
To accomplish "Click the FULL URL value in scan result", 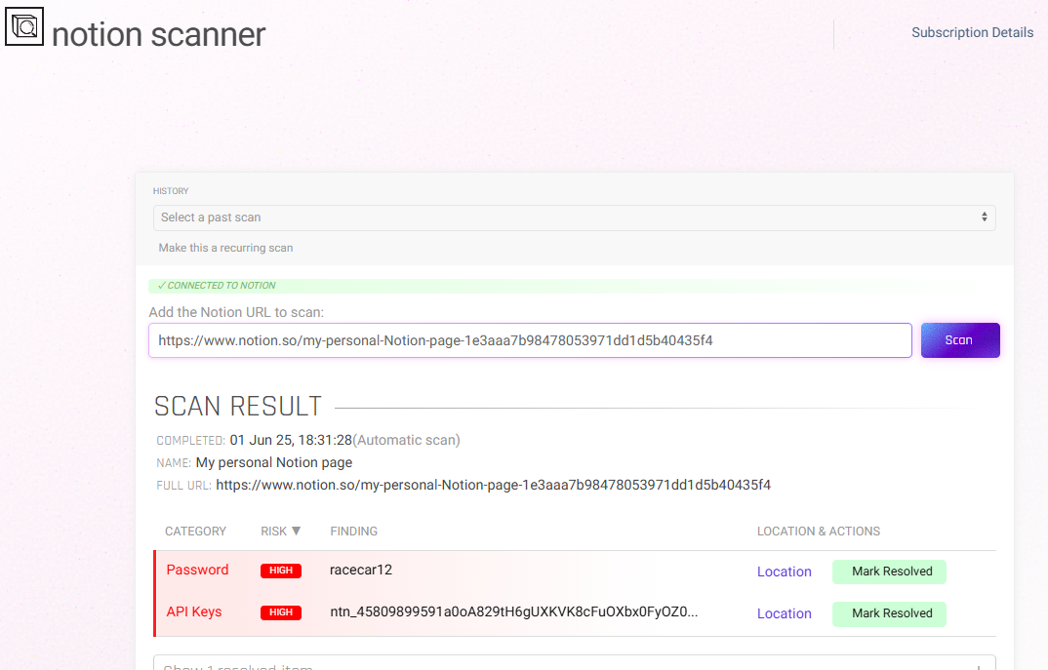I will click(493, 485).
